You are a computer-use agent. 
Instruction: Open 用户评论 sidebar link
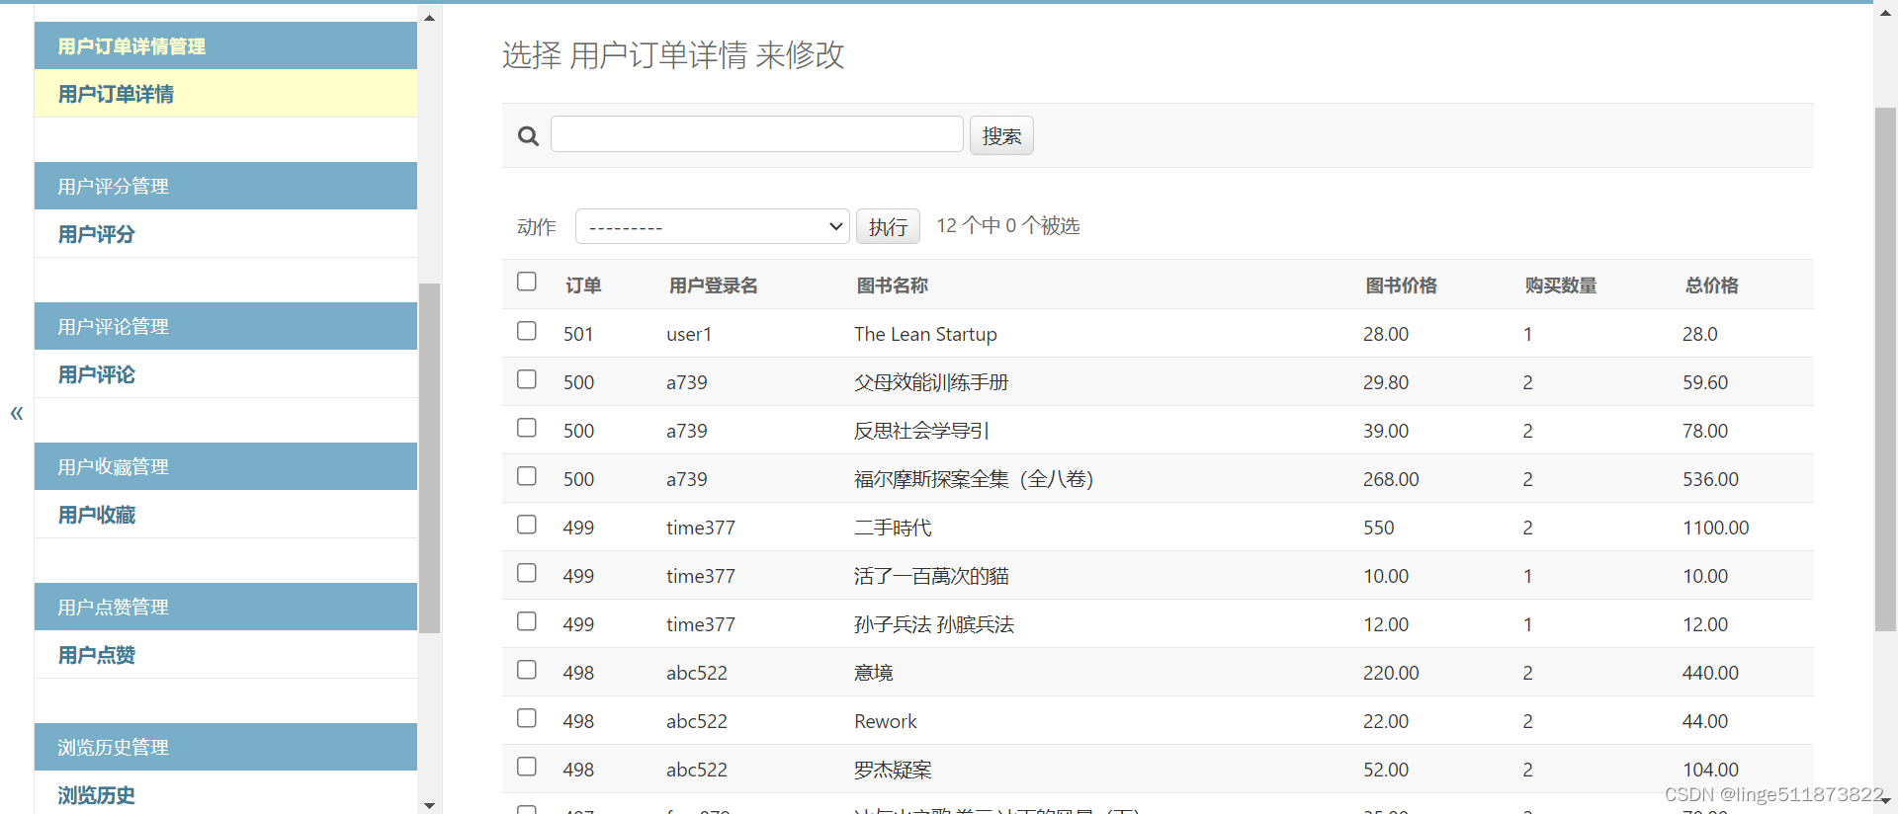(96, 374)
